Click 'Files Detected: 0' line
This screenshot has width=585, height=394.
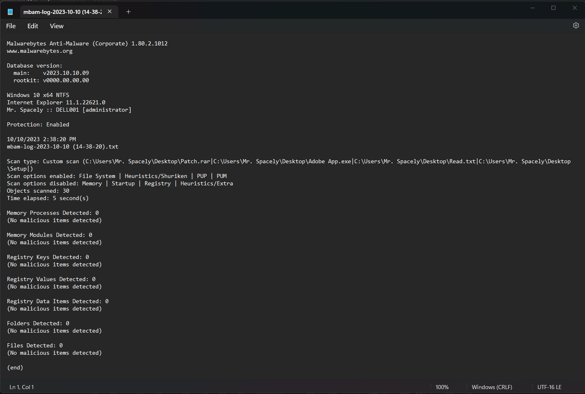(35, 345)
